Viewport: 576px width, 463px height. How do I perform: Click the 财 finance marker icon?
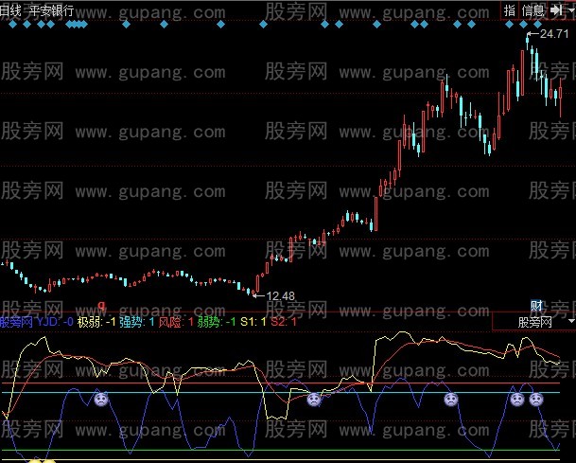point(536,306)
